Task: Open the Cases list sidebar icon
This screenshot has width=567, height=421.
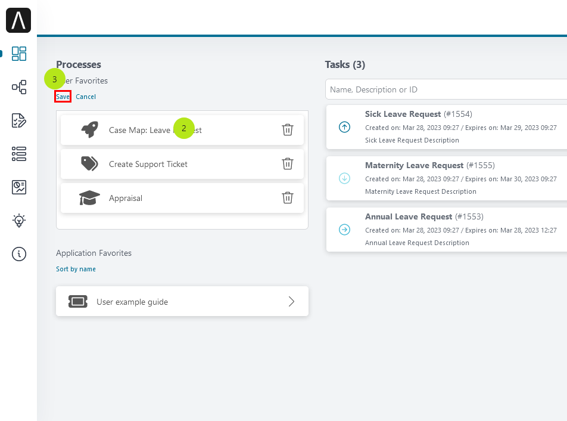Action: click(19, 154)
